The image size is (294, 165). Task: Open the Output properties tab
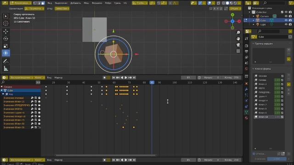[246, 51]
